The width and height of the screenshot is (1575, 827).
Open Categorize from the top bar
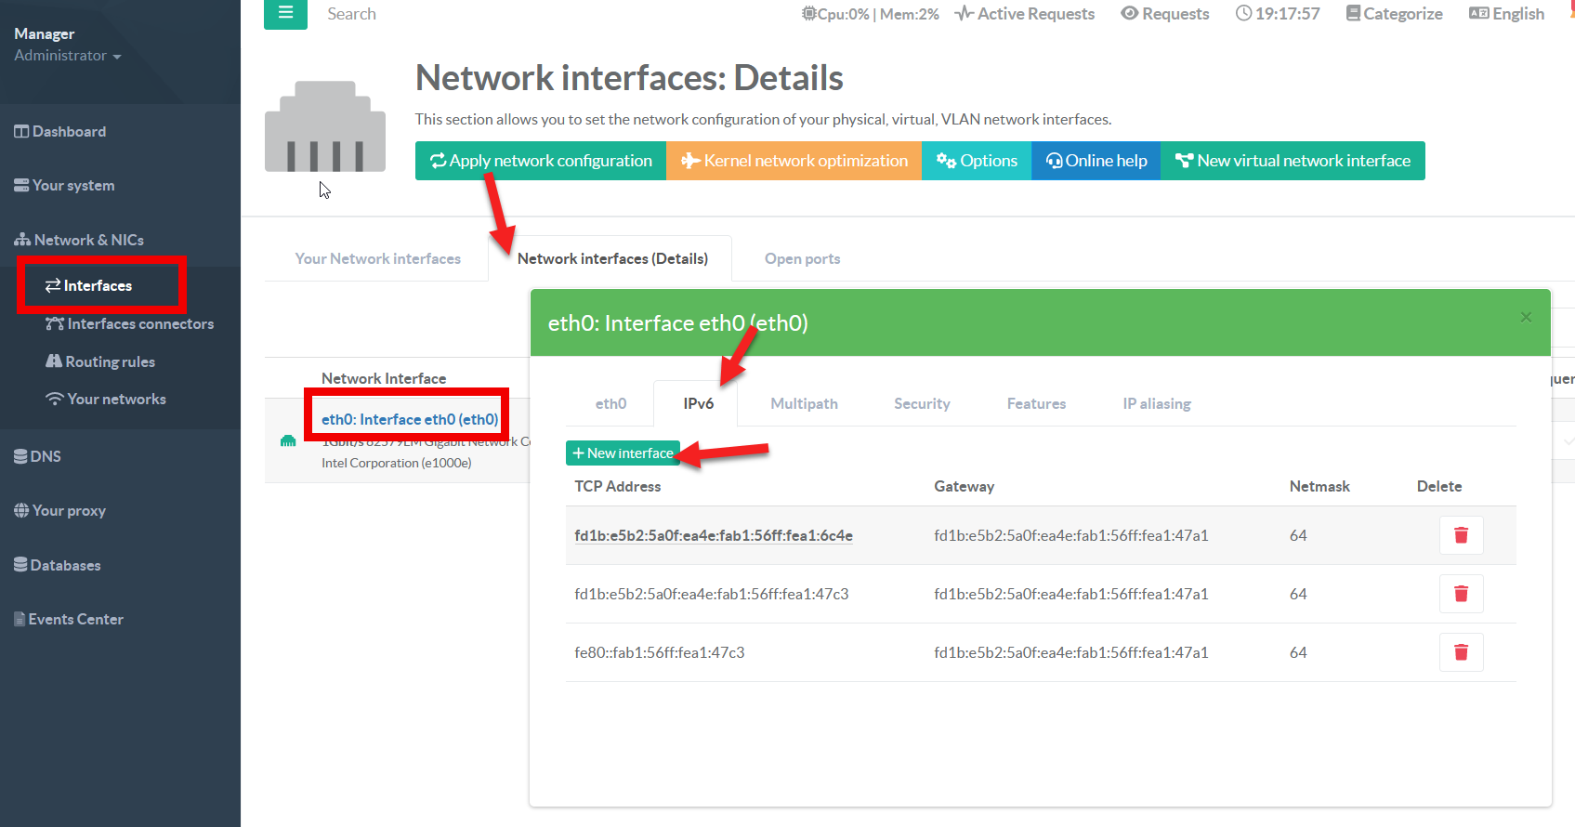pyautogui.click(x=1394, y=14)
